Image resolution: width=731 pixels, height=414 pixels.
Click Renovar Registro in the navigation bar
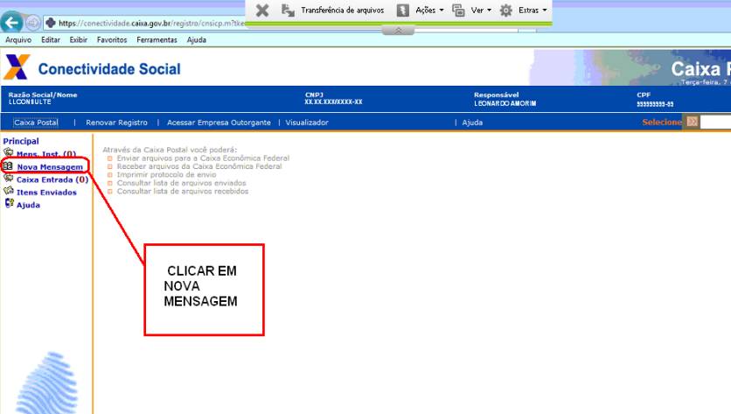[x=116, y=123]
